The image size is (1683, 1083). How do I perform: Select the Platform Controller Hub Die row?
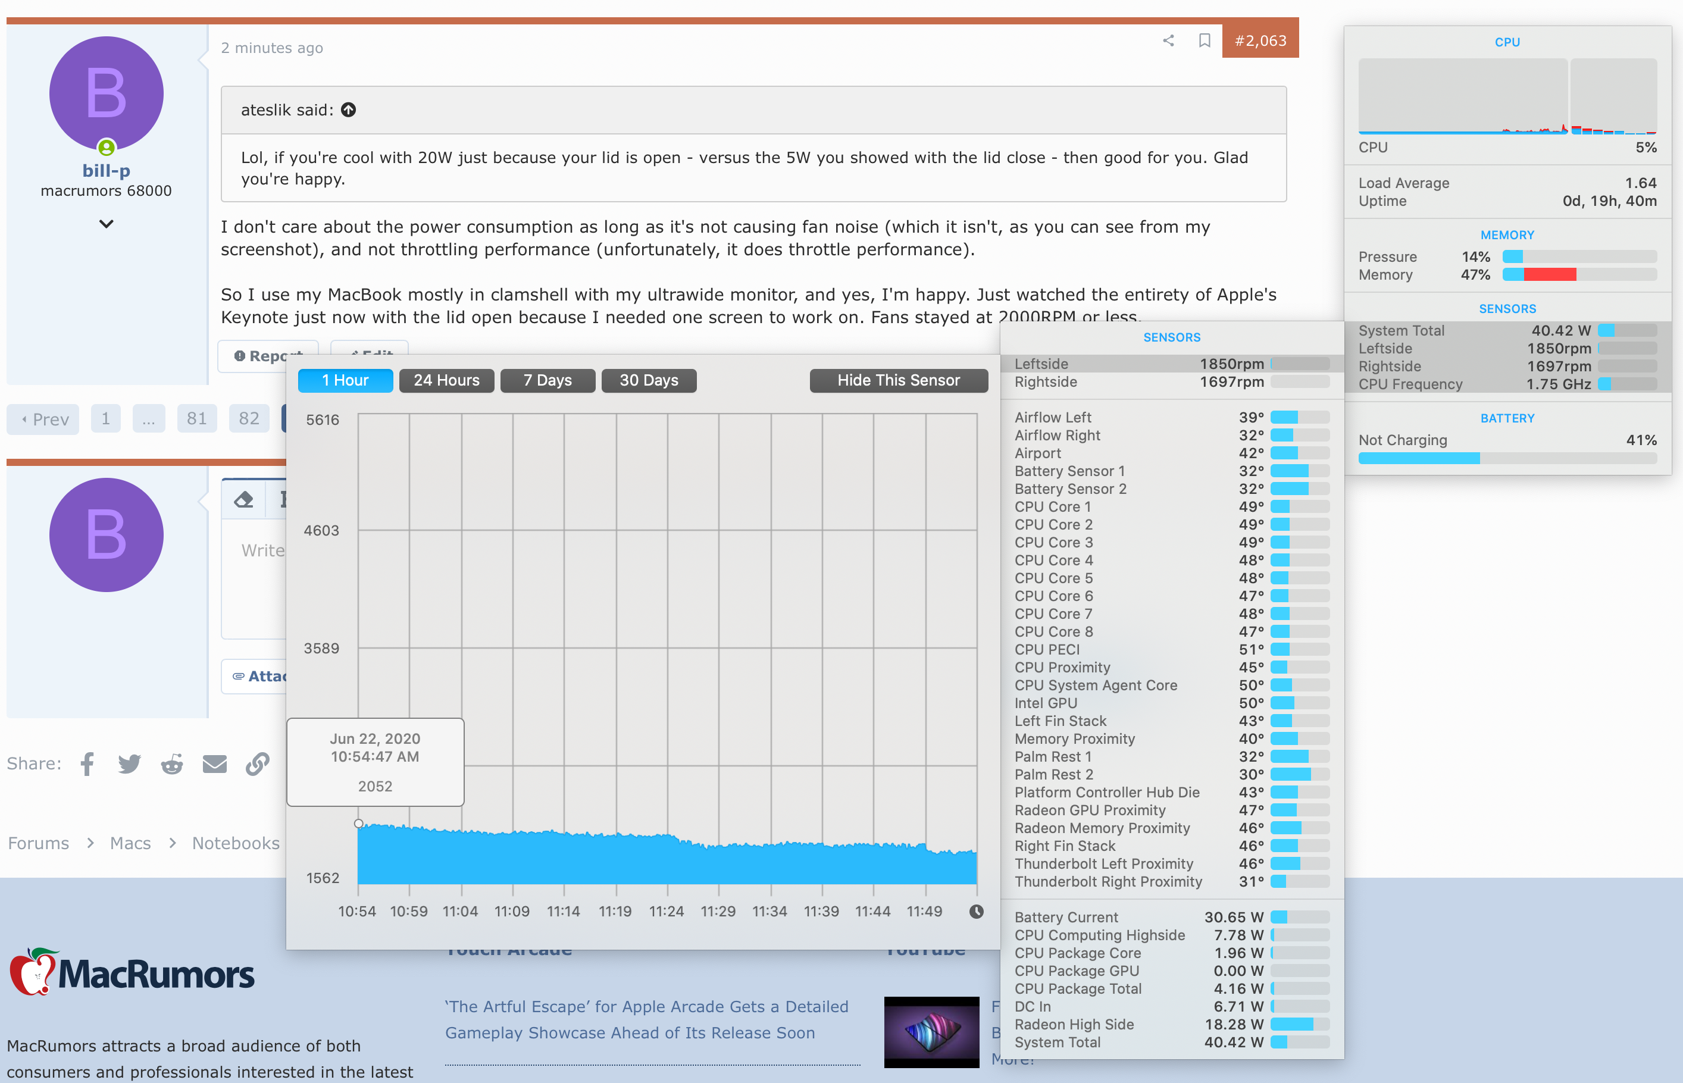[1172, 793]
